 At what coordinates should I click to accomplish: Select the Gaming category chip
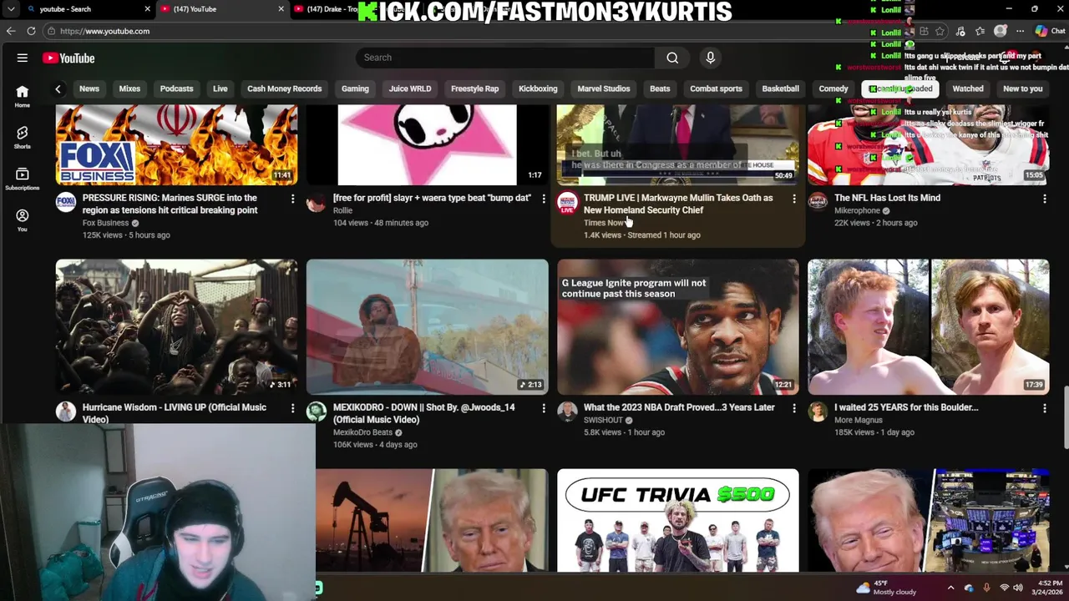[355, 88]
